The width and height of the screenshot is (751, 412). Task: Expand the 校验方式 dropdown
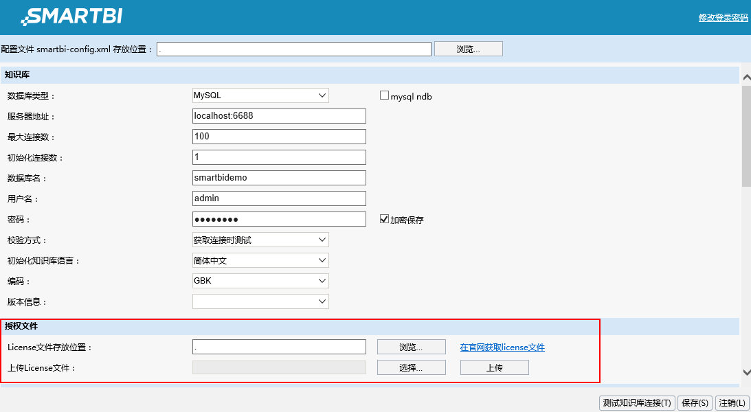260,240
